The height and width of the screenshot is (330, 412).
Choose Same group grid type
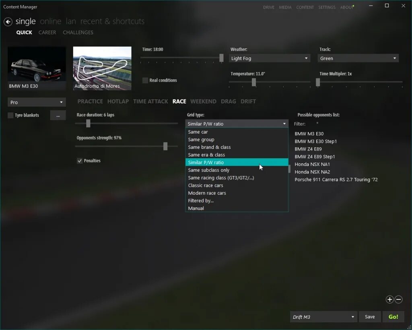(x=237, y=140)
